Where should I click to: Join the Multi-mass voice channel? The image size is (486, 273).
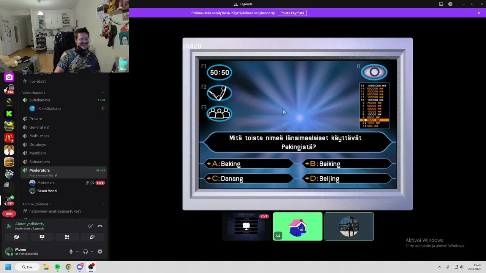[x=63, y=136]
